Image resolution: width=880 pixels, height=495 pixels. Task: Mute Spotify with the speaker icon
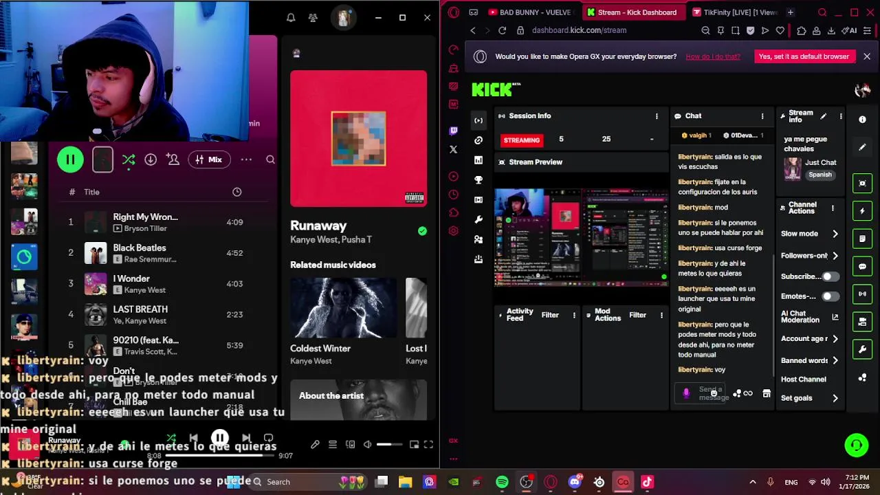coord(367,445)
